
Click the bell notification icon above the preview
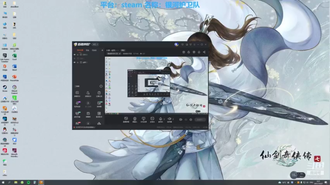[199, 52]
